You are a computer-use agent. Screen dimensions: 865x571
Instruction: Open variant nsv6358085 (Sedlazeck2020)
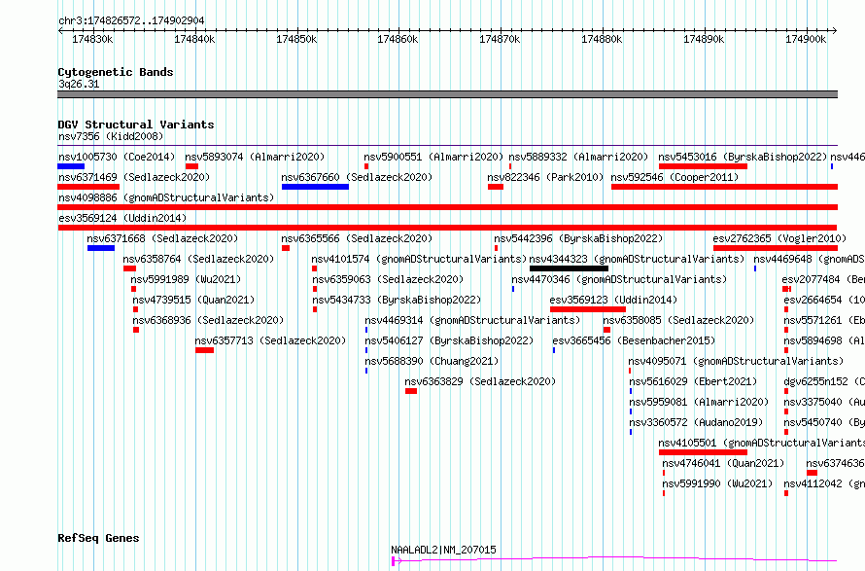[678, 320]
